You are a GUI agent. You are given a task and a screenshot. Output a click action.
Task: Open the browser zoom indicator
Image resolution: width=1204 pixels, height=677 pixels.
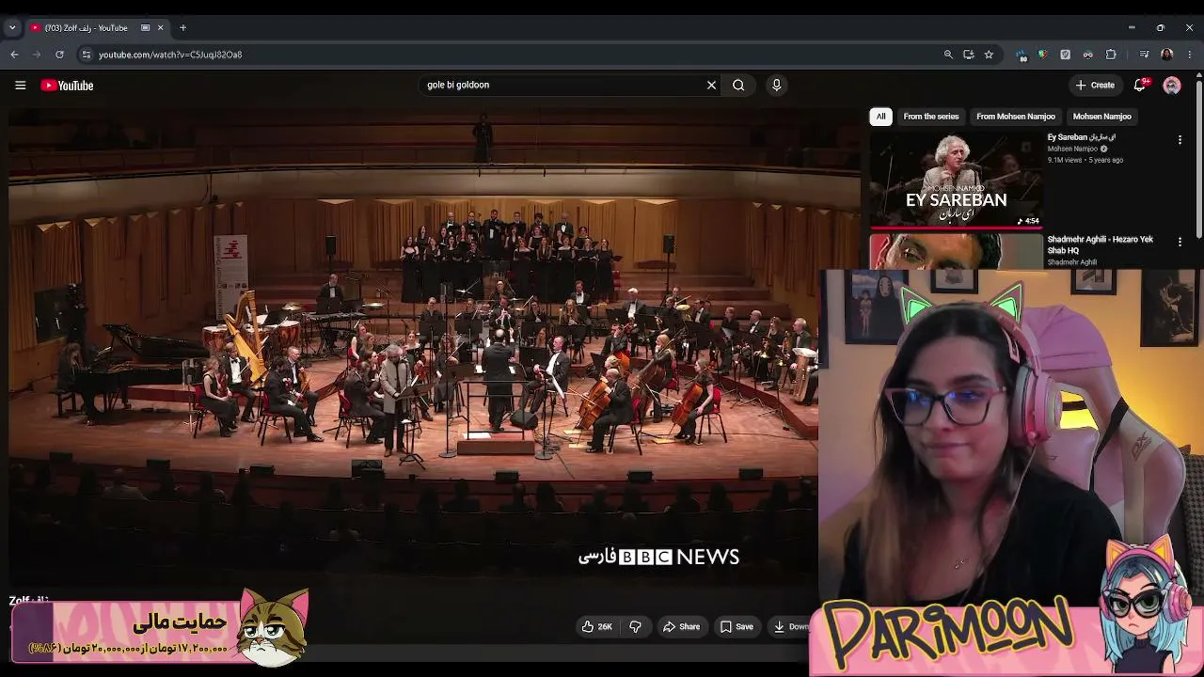pos(948,55)
